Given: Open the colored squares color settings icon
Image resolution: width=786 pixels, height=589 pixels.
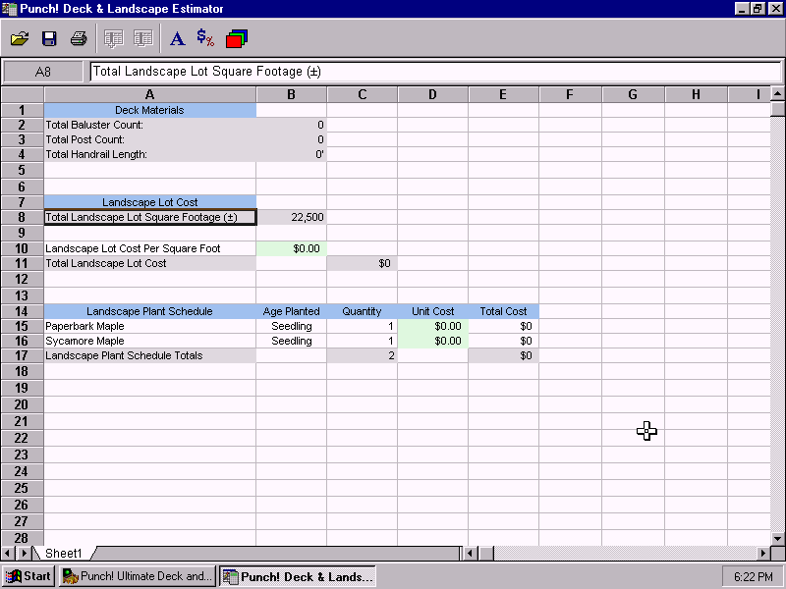Looking at the screenshot, I should [x=237, y=39].
